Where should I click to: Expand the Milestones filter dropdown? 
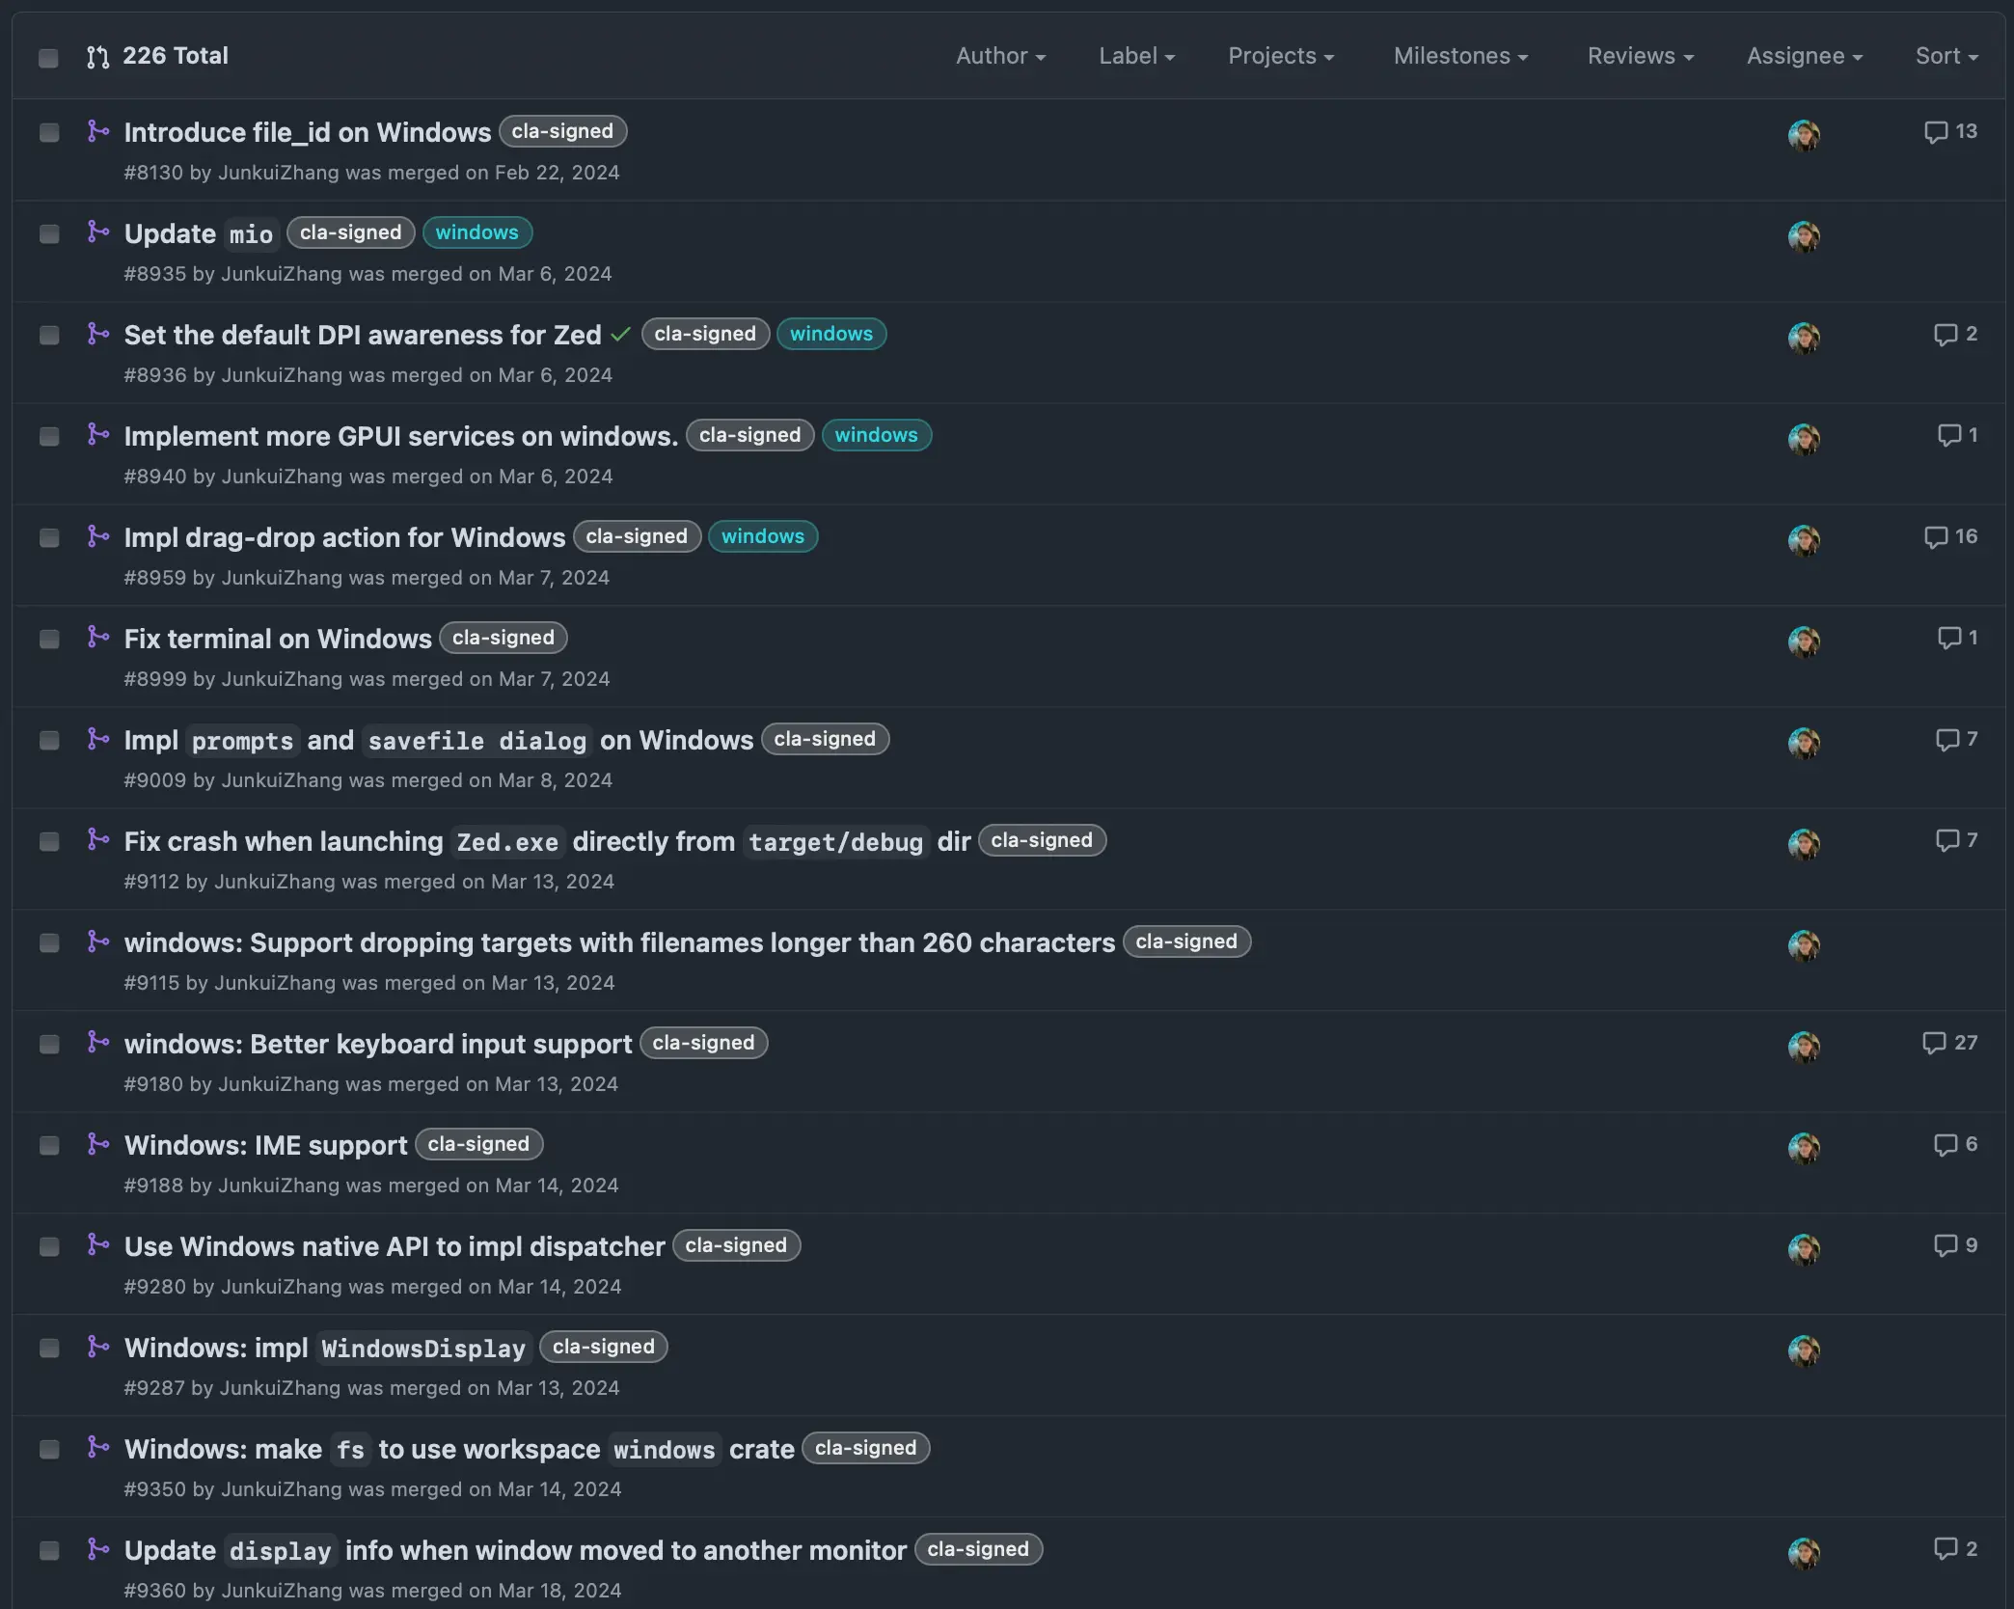point(1460,56)
